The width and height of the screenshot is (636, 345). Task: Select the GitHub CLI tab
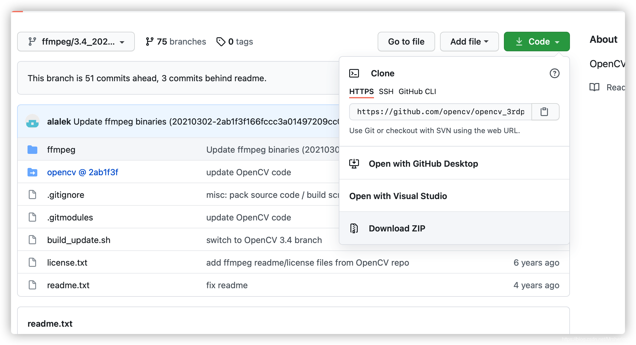click(417, 92)
